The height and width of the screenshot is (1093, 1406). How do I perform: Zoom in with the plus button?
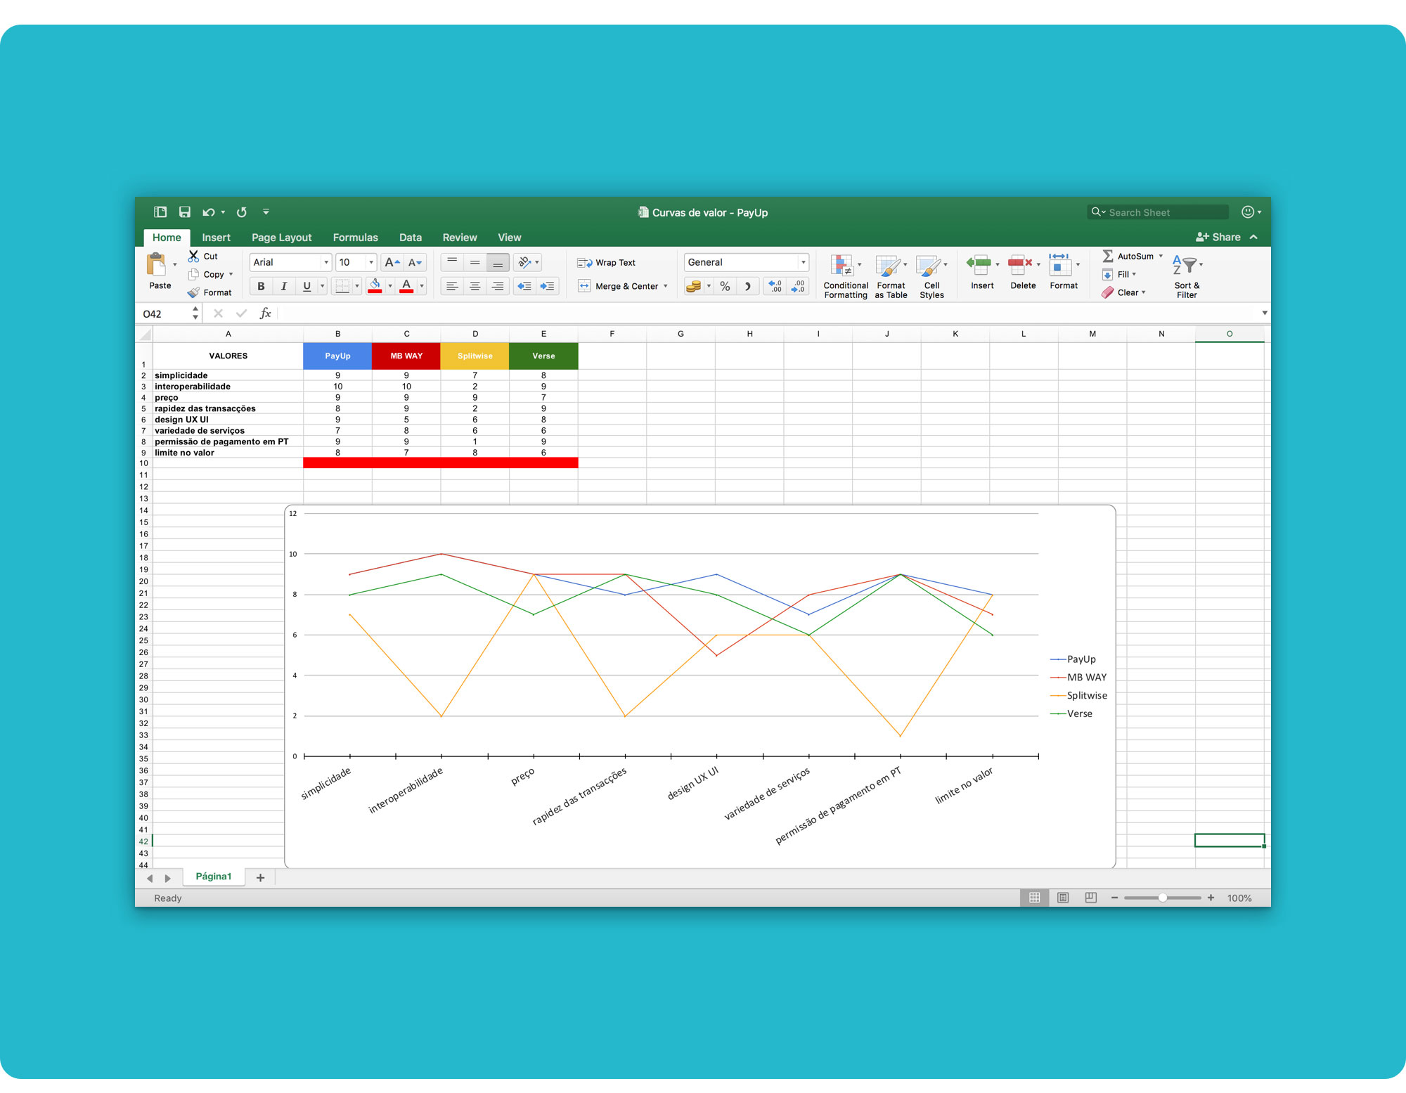[x=1211, y=898]
